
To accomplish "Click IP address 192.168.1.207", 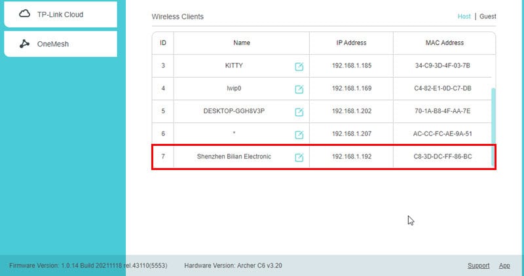I will [352, 133].
